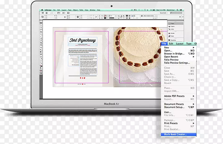Expand the New submenu arrow
223x144 pixels.
point(194,47)
